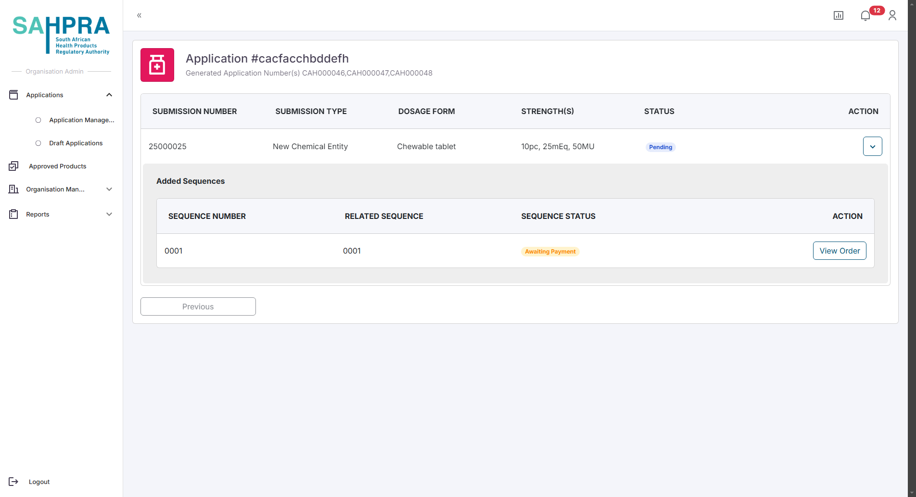This screenshot has height=497, width=916.
Task: Click the Logout icon
Action: click(x=13, y=482)
